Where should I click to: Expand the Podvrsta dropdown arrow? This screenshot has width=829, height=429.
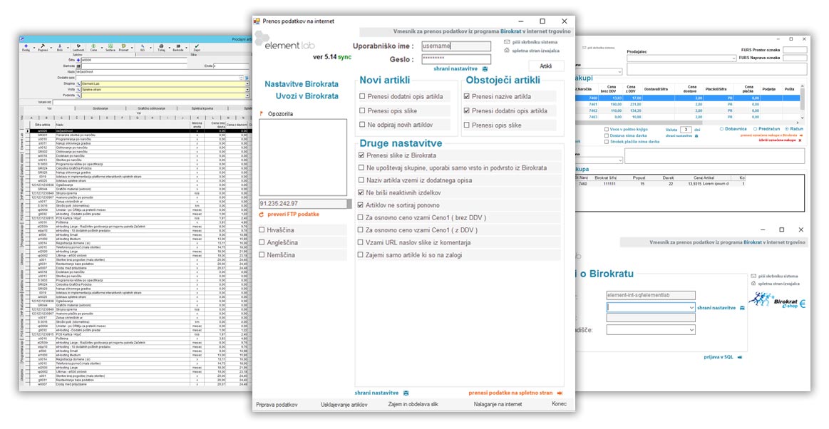tap(247, 95)
